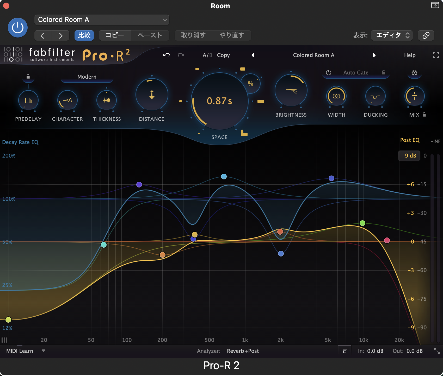443x376 pixels.
Task: Click the 取り消す undo button
Action: tap(194, 35)
